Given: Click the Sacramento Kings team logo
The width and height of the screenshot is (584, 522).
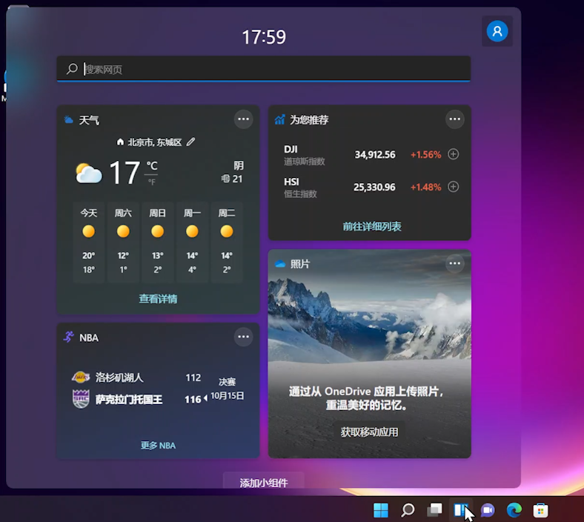Looking at the screenshot, I should [81, 399].
